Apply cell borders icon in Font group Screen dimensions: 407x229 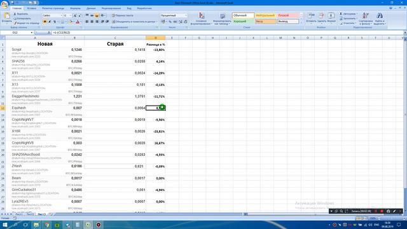[x=62, y=22]
